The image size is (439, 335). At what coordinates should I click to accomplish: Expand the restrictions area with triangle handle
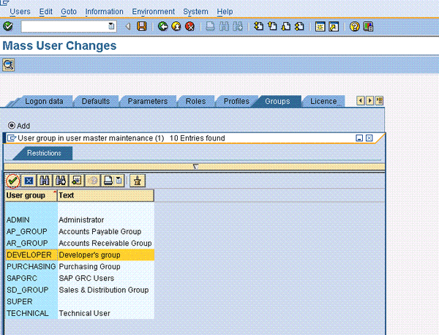(x=195, y=166)
